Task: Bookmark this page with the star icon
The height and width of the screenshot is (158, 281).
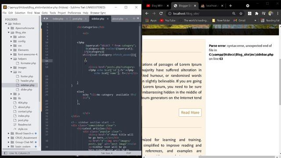Action: point(241,14)
